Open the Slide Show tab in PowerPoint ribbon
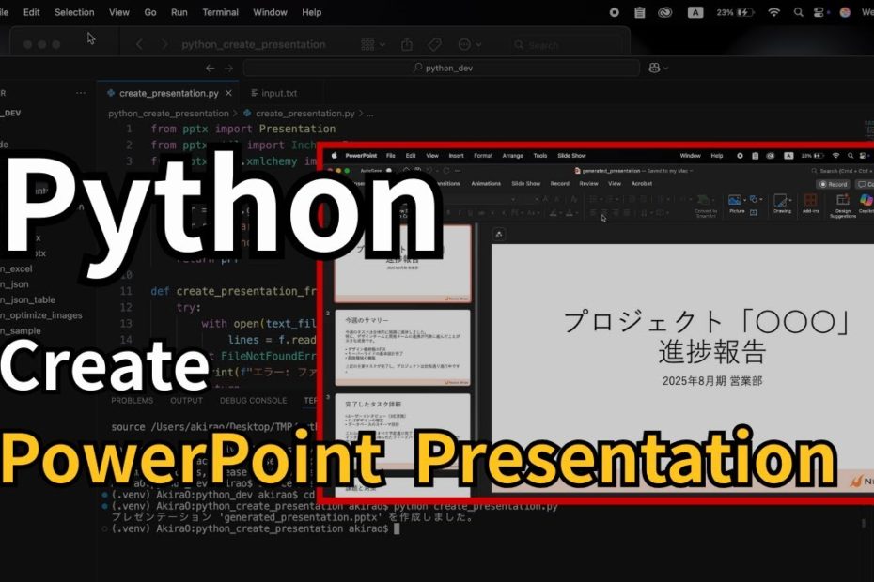The height and width of the screenshot is (582, 874). tap(525, 184)
